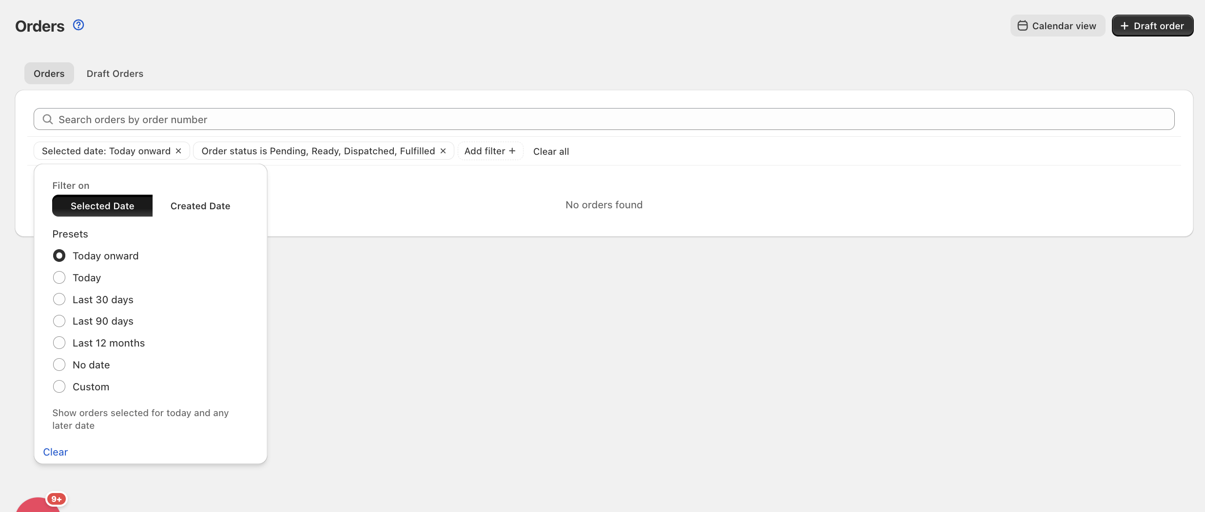Choose the Custom date preset

tap(59, 386)
